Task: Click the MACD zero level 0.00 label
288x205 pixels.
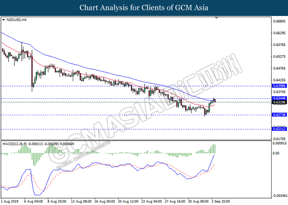Action: pos(276,153)
